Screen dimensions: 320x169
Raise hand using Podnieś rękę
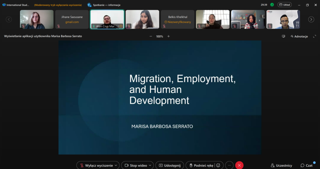[201, 165]
